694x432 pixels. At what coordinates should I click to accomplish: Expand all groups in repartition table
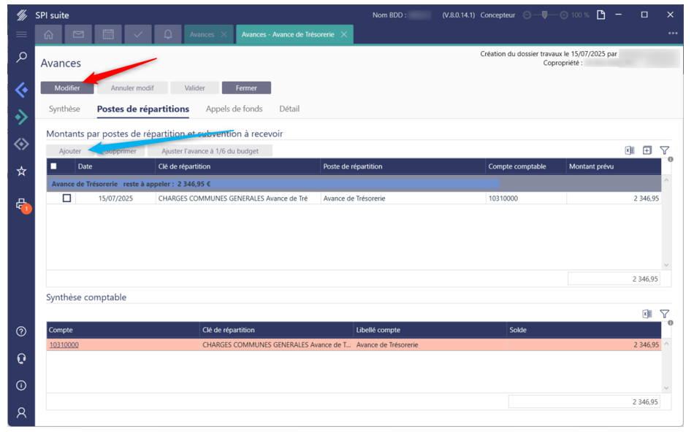(647, 150)
